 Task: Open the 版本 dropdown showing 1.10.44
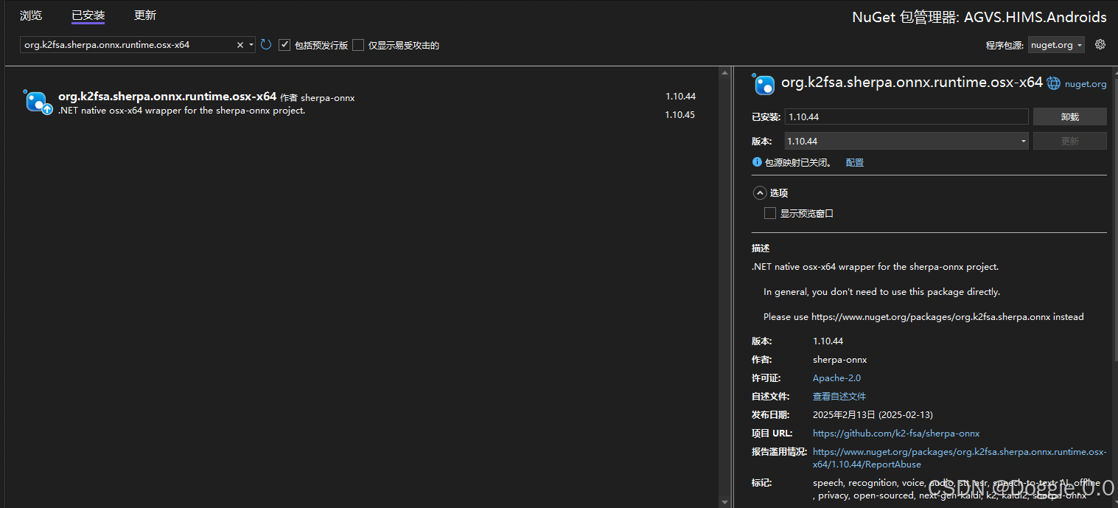(906, 141)
